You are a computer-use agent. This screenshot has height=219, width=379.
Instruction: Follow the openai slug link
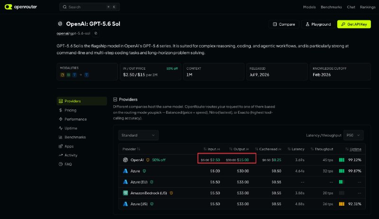[63, 33]
